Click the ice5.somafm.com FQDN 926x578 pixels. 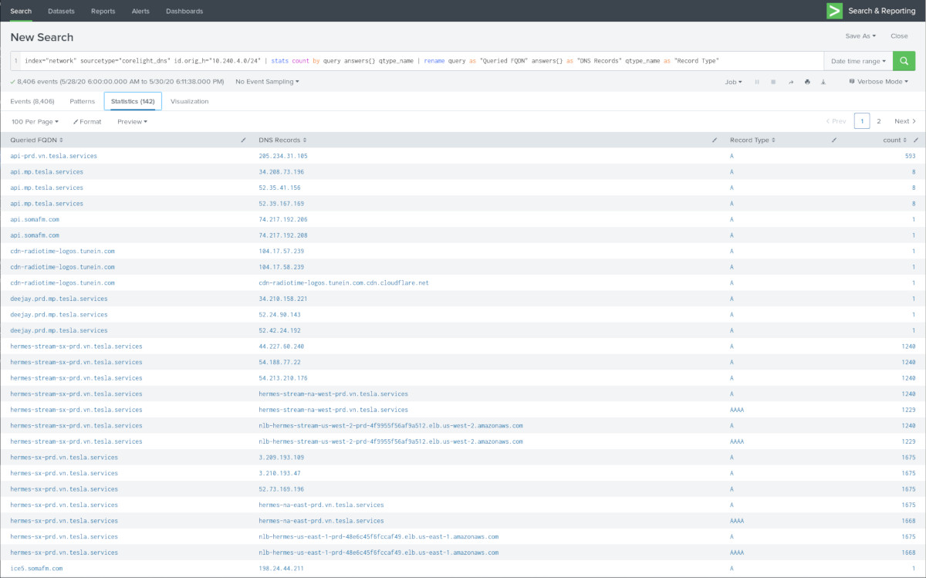[x=36, y=568]
